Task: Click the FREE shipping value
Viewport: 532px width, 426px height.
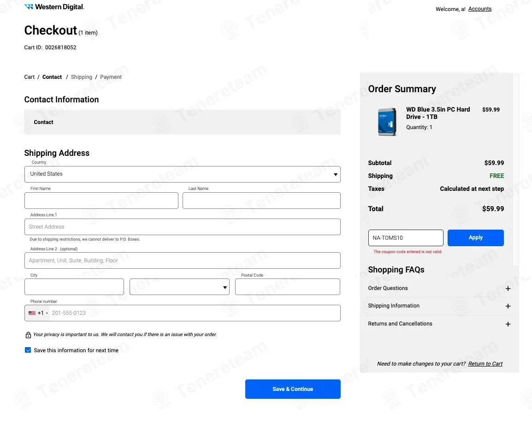Action: [497, 176]
